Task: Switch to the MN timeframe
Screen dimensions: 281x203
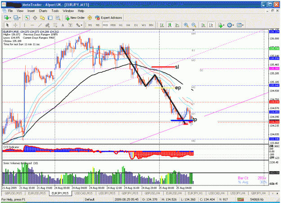Action: click(151, 25)
